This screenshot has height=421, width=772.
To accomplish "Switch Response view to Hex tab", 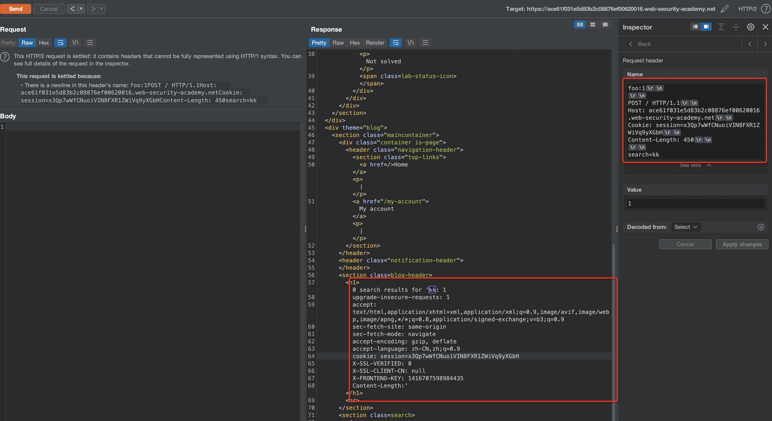I will pyautogui.click(x=355, y=43).
